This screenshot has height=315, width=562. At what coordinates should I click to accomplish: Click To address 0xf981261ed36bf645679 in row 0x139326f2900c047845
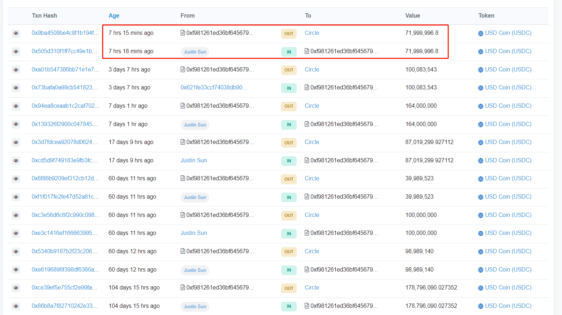344,124
